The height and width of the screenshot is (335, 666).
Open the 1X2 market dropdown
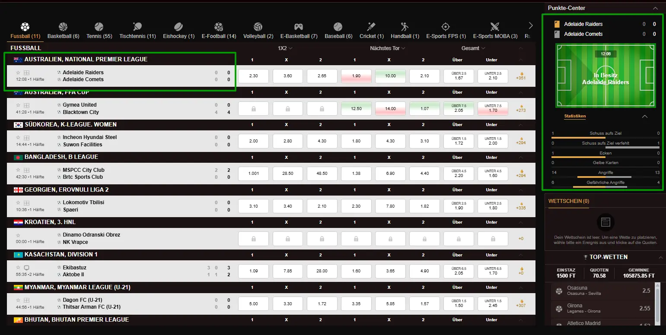click(285, 48)
